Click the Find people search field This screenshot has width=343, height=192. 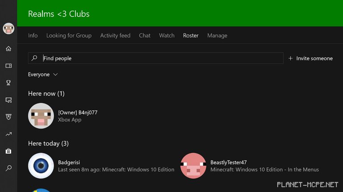161,58
